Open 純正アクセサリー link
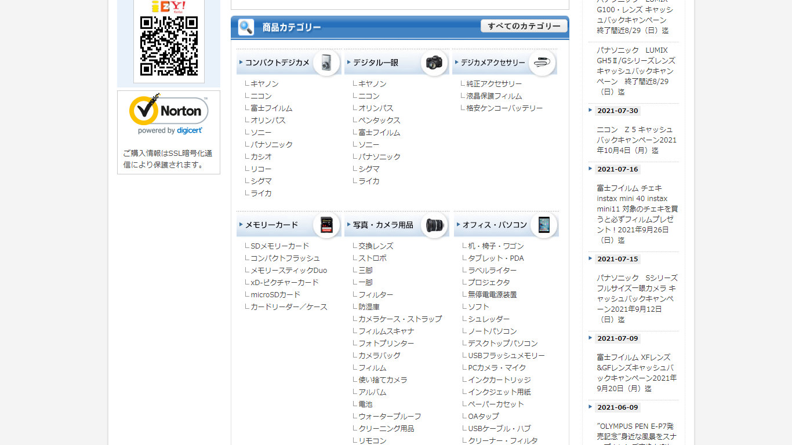The image size is (792, 445). (x=494, y=84)
